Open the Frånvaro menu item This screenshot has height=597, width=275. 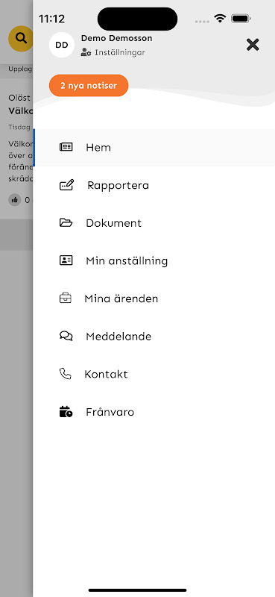(154, 412)
